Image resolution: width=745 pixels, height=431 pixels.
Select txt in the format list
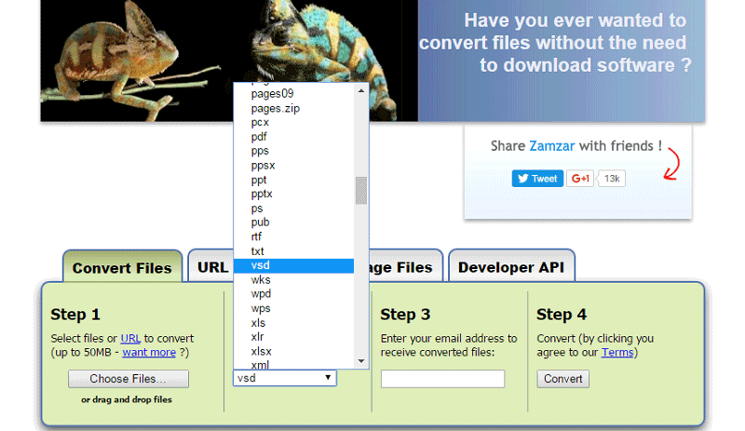click(x=293, y=251)
